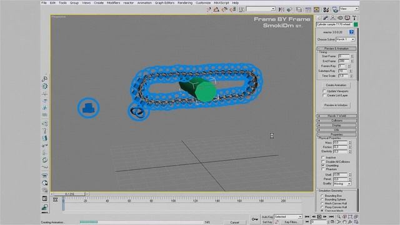This screenshot has width=400, height=225.
Task: Open the Choose Solver dropdown
Action: tap(346, 39)
